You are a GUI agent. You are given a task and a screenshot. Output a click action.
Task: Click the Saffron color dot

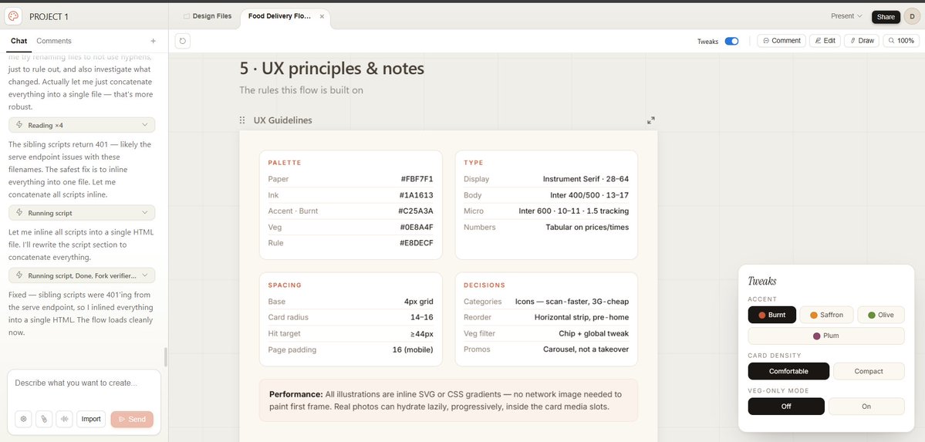(x=813, y=315)
